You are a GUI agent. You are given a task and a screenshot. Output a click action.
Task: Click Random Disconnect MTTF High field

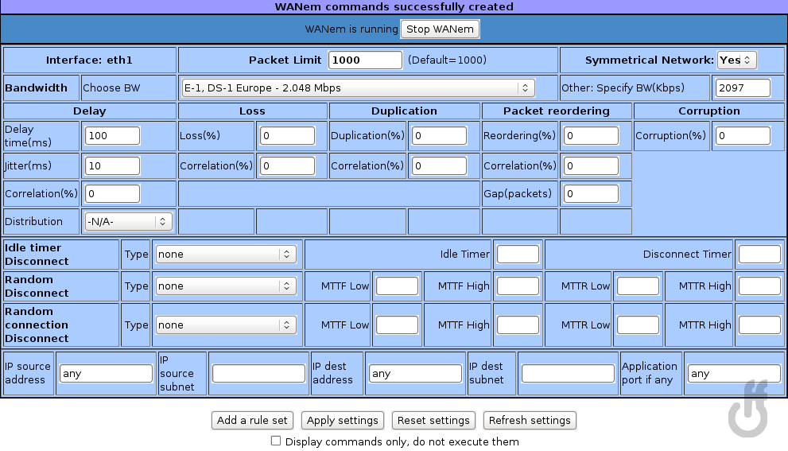click(x=518, y=286)
